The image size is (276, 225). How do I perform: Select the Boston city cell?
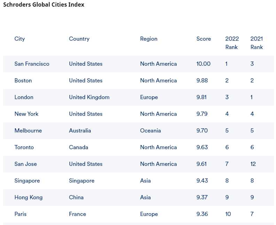[23, 81]
